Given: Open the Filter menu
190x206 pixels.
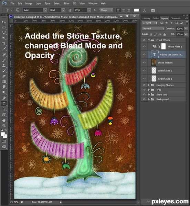Looking at the screenshot, I should [x=67, y=3].
